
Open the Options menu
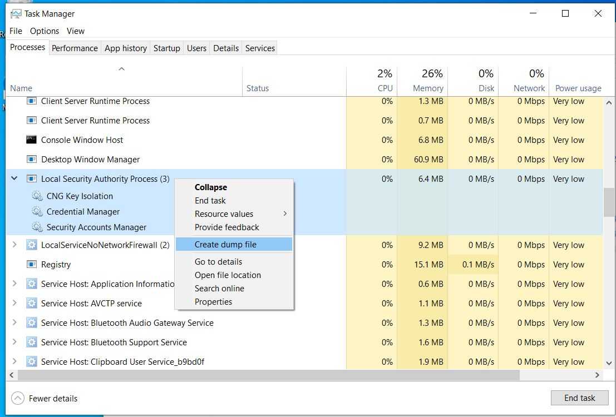pos(45,31)
